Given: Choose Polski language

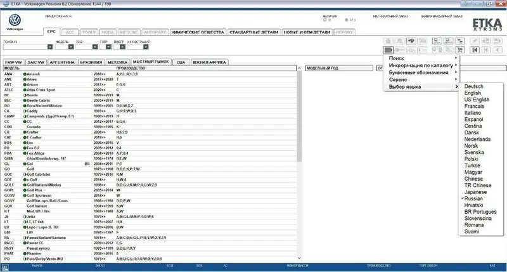Looking at the screenshot, I should 471,159.
